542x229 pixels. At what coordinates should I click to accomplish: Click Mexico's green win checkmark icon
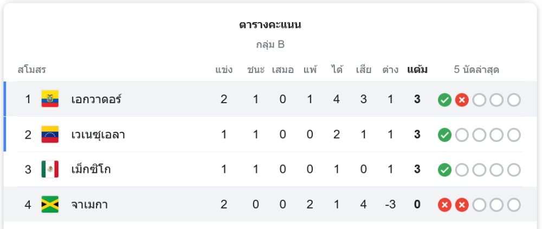(x=444, y=170)
